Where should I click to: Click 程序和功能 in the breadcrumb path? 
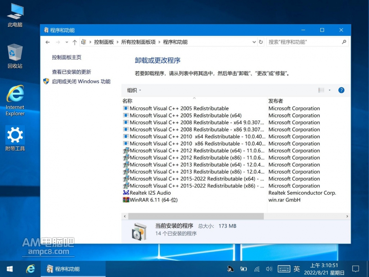[175, 42]
